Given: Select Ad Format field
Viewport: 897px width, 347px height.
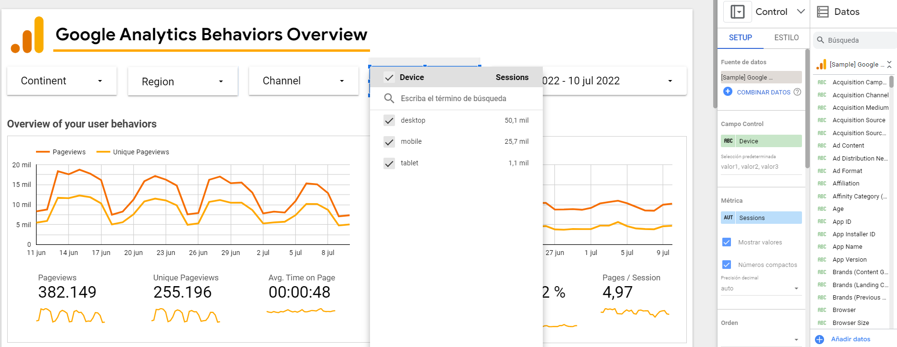Looking at the screenshot, I should (847, 171).
